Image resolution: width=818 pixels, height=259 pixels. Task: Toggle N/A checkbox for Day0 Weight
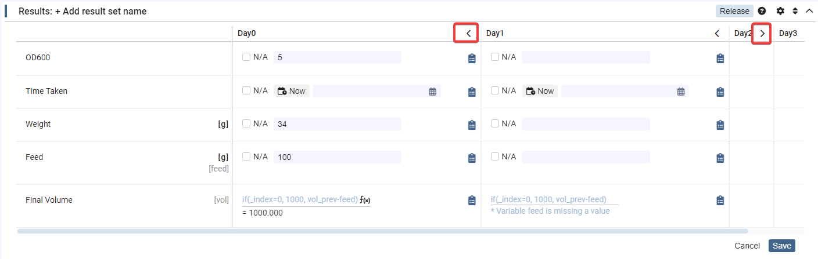(246, 124)
